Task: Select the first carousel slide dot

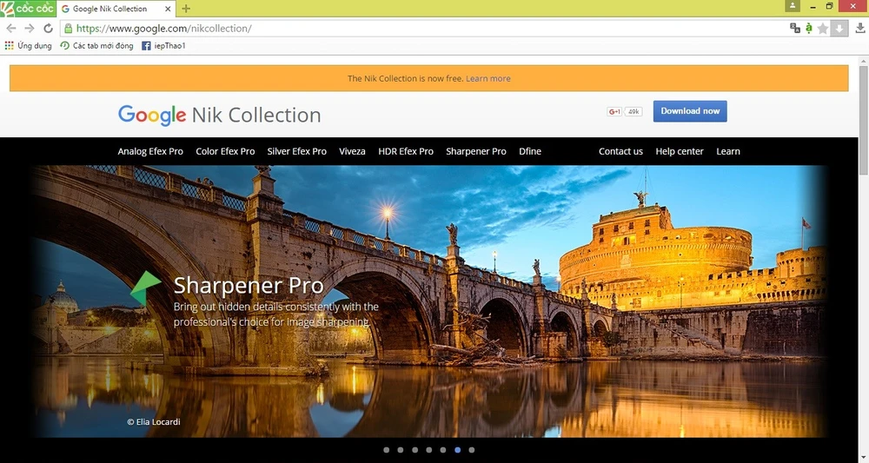Action: [x=387, y=450]
